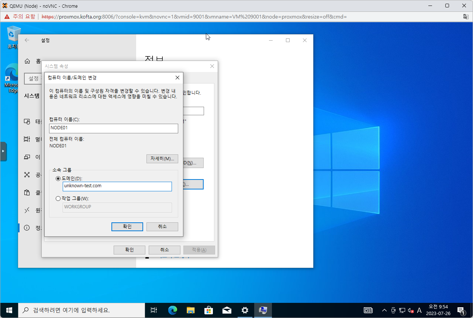Click the 컴퓨터 이름 field containing NODE01
Image resolution: width=473 pixels, height=318 pixels.
113,128
